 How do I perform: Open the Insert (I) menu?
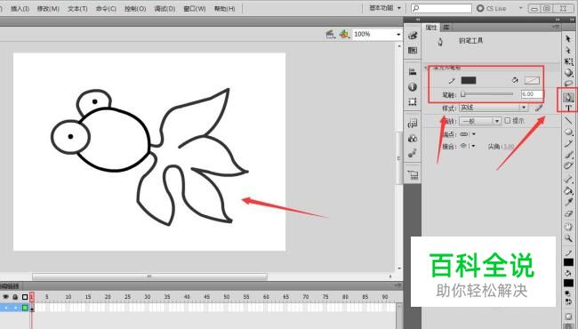tap(20, 9)
